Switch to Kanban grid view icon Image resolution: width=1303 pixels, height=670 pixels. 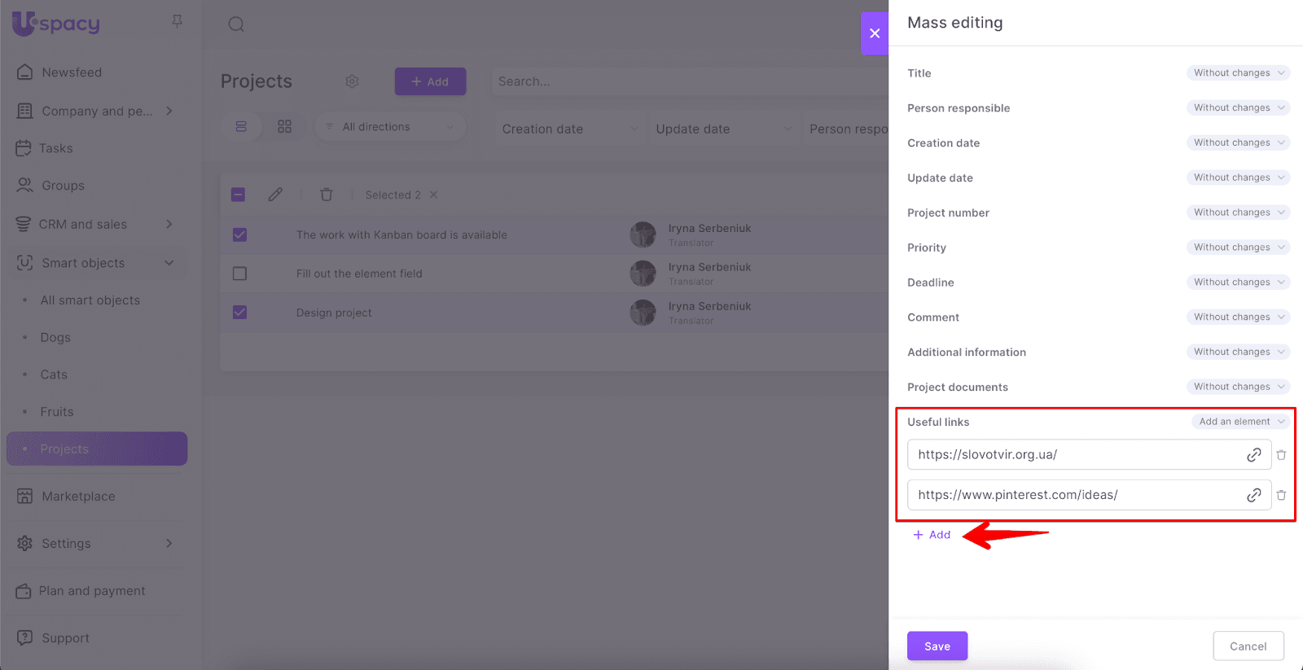click(284, 127)
